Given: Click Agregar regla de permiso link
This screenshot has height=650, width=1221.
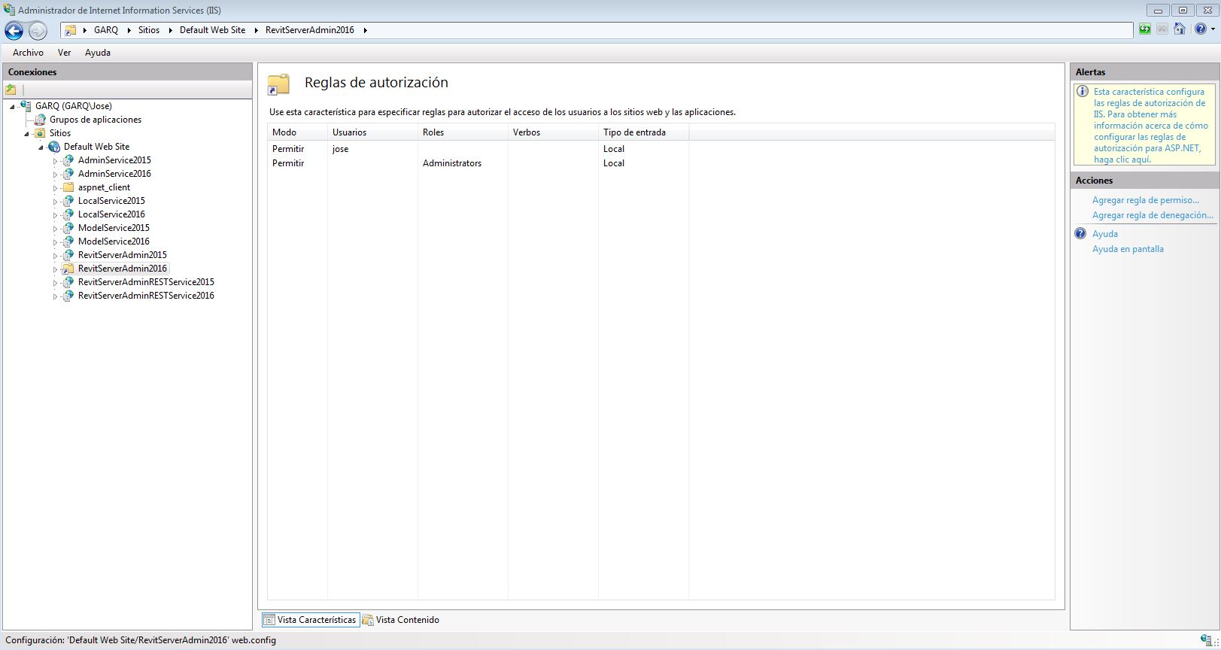Looking at the screenshot, I should click(x=1145, y=200).
